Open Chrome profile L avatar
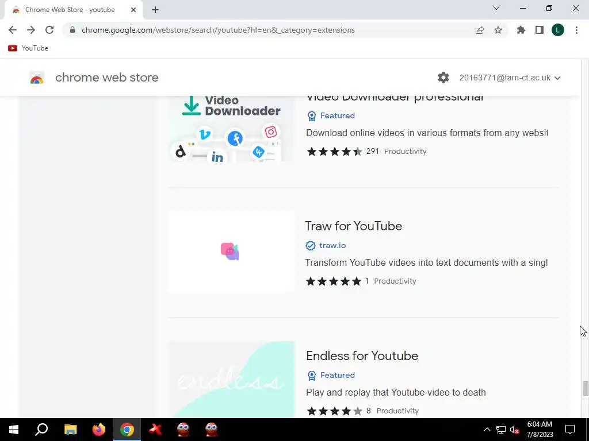Screen dimensions: 589x441 coord(558,30)
